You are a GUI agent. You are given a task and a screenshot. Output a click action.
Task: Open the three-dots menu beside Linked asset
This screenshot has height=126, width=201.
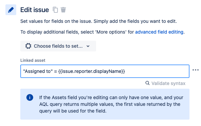196,70
